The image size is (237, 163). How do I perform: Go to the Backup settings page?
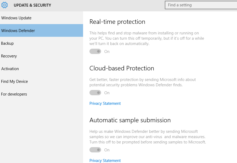pyautogui.click(x=7, y=43)
